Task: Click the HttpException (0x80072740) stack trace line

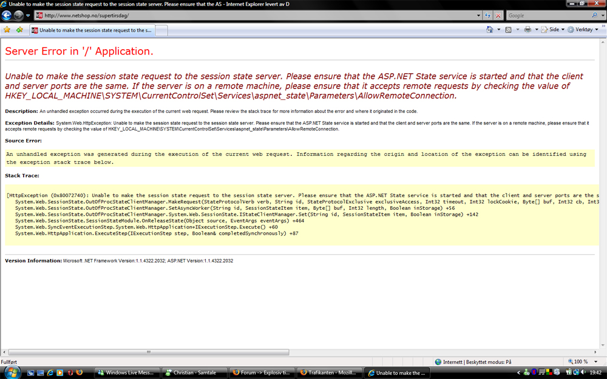Action: pyautogui.click(x=303, y=195)
